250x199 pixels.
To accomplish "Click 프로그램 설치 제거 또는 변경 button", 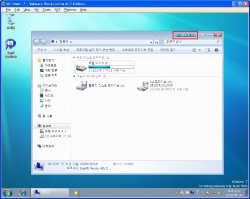I will (96, 50).
